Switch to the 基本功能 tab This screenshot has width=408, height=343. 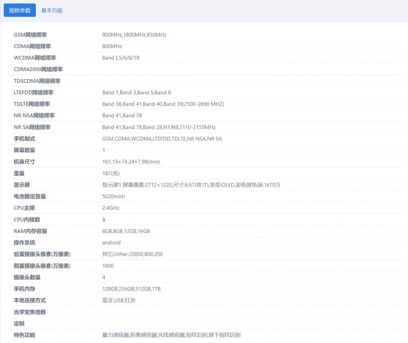pyautogui.click(x=51, y=10)
